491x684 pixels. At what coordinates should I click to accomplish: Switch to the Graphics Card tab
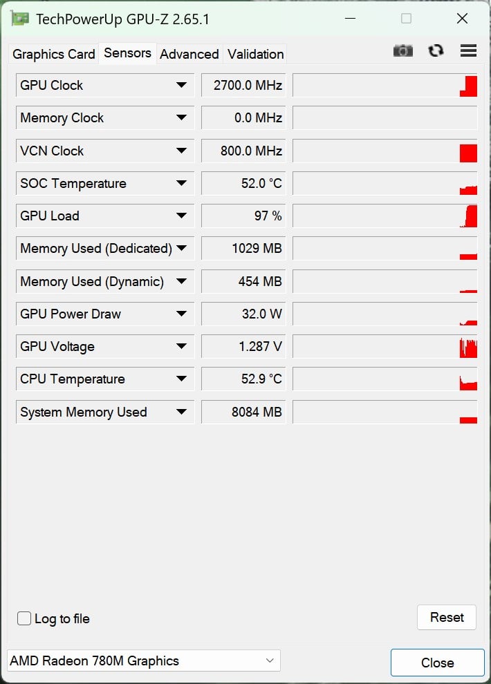(x=54, y=54)
